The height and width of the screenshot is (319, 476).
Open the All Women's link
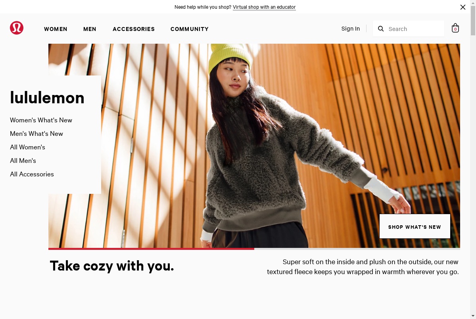tap(28, 147)
